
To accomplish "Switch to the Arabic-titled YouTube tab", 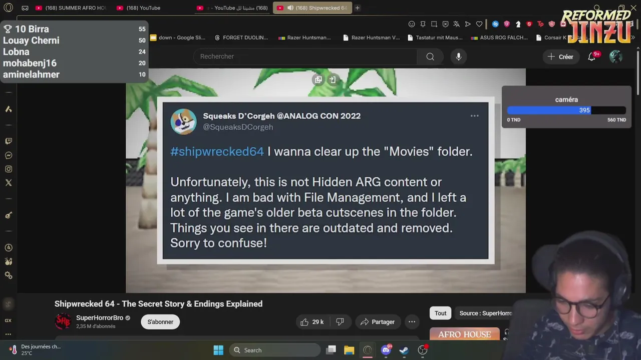I will click(x=232, y=8).
